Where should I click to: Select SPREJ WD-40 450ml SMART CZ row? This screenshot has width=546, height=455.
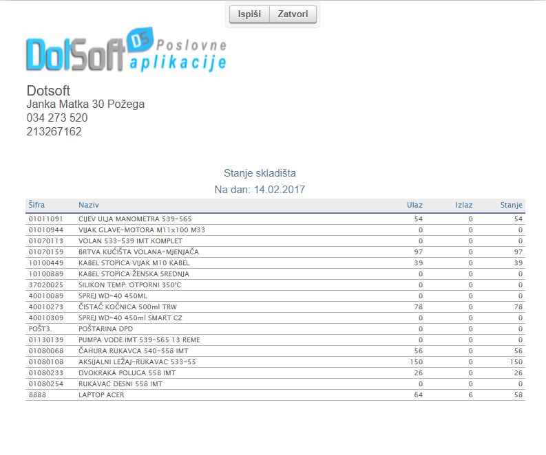132,318
